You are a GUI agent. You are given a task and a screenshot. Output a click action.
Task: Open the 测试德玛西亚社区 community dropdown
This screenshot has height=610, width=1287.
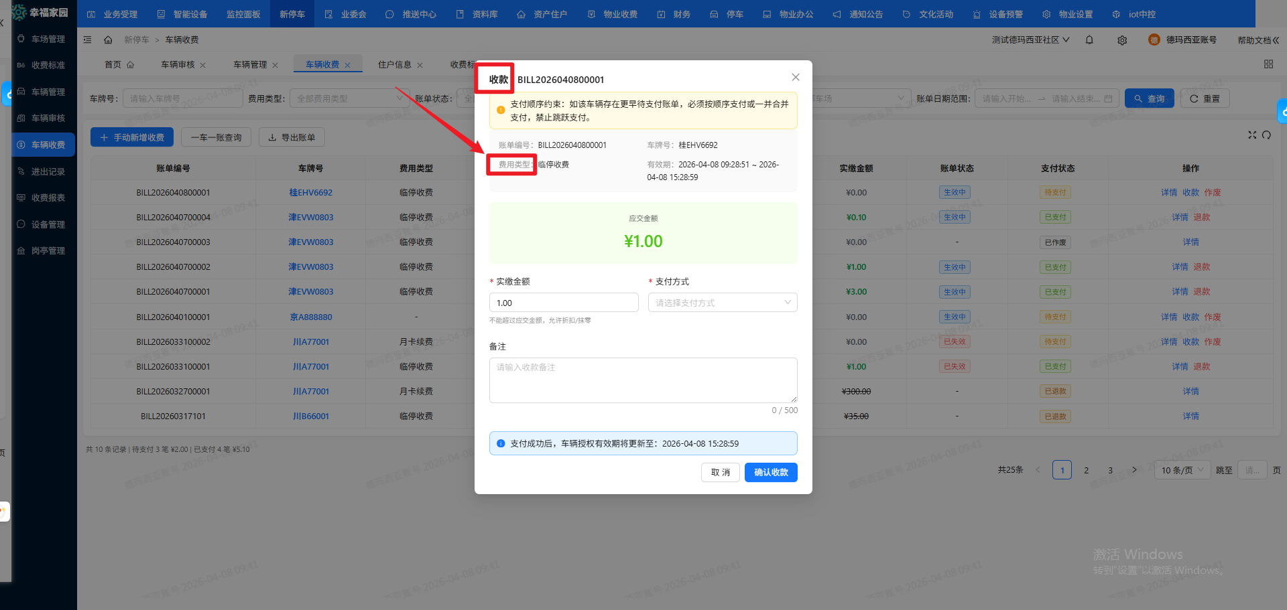(1030, 40)
